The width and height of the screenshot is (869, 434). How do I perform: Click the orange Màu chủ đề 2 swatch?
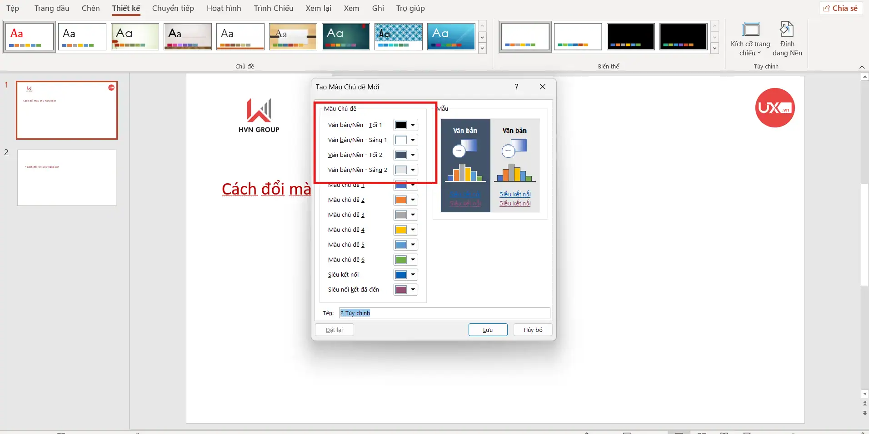coord(401,200)
